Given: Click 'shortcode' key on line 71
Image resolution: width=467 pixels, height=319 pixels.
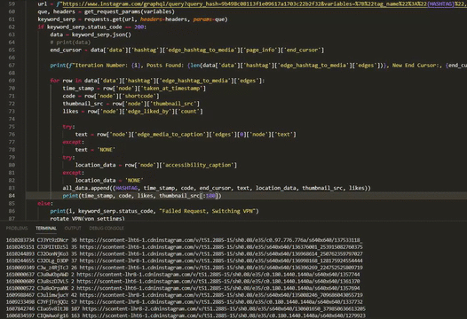Looking at the screenshot, I should point(139,96).
